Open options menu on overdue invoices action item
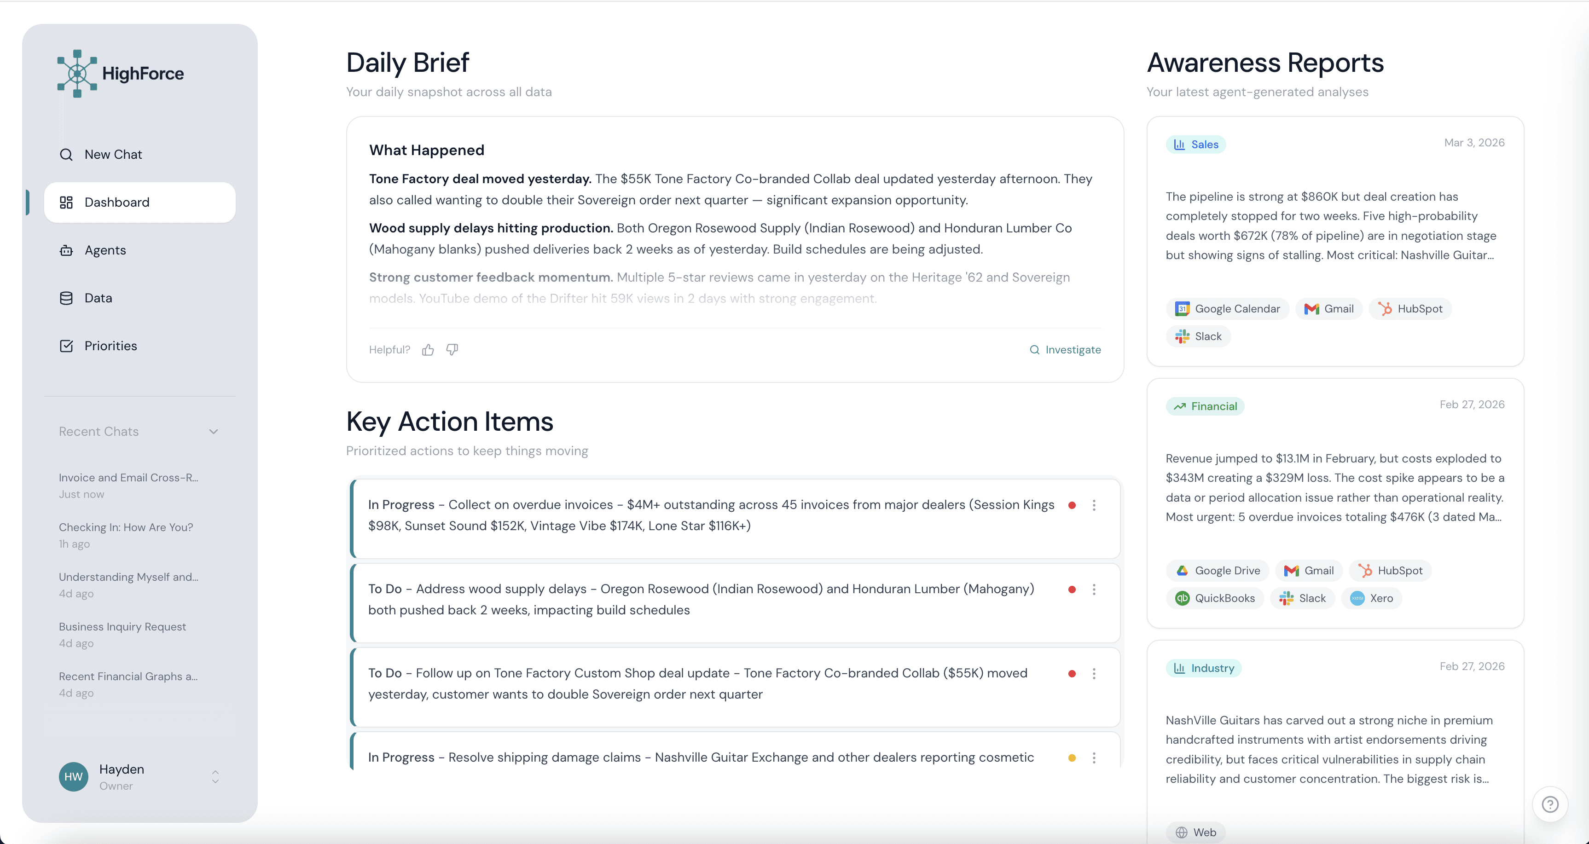This screenshot has width=1589, height=844. tap(1095, 505)
